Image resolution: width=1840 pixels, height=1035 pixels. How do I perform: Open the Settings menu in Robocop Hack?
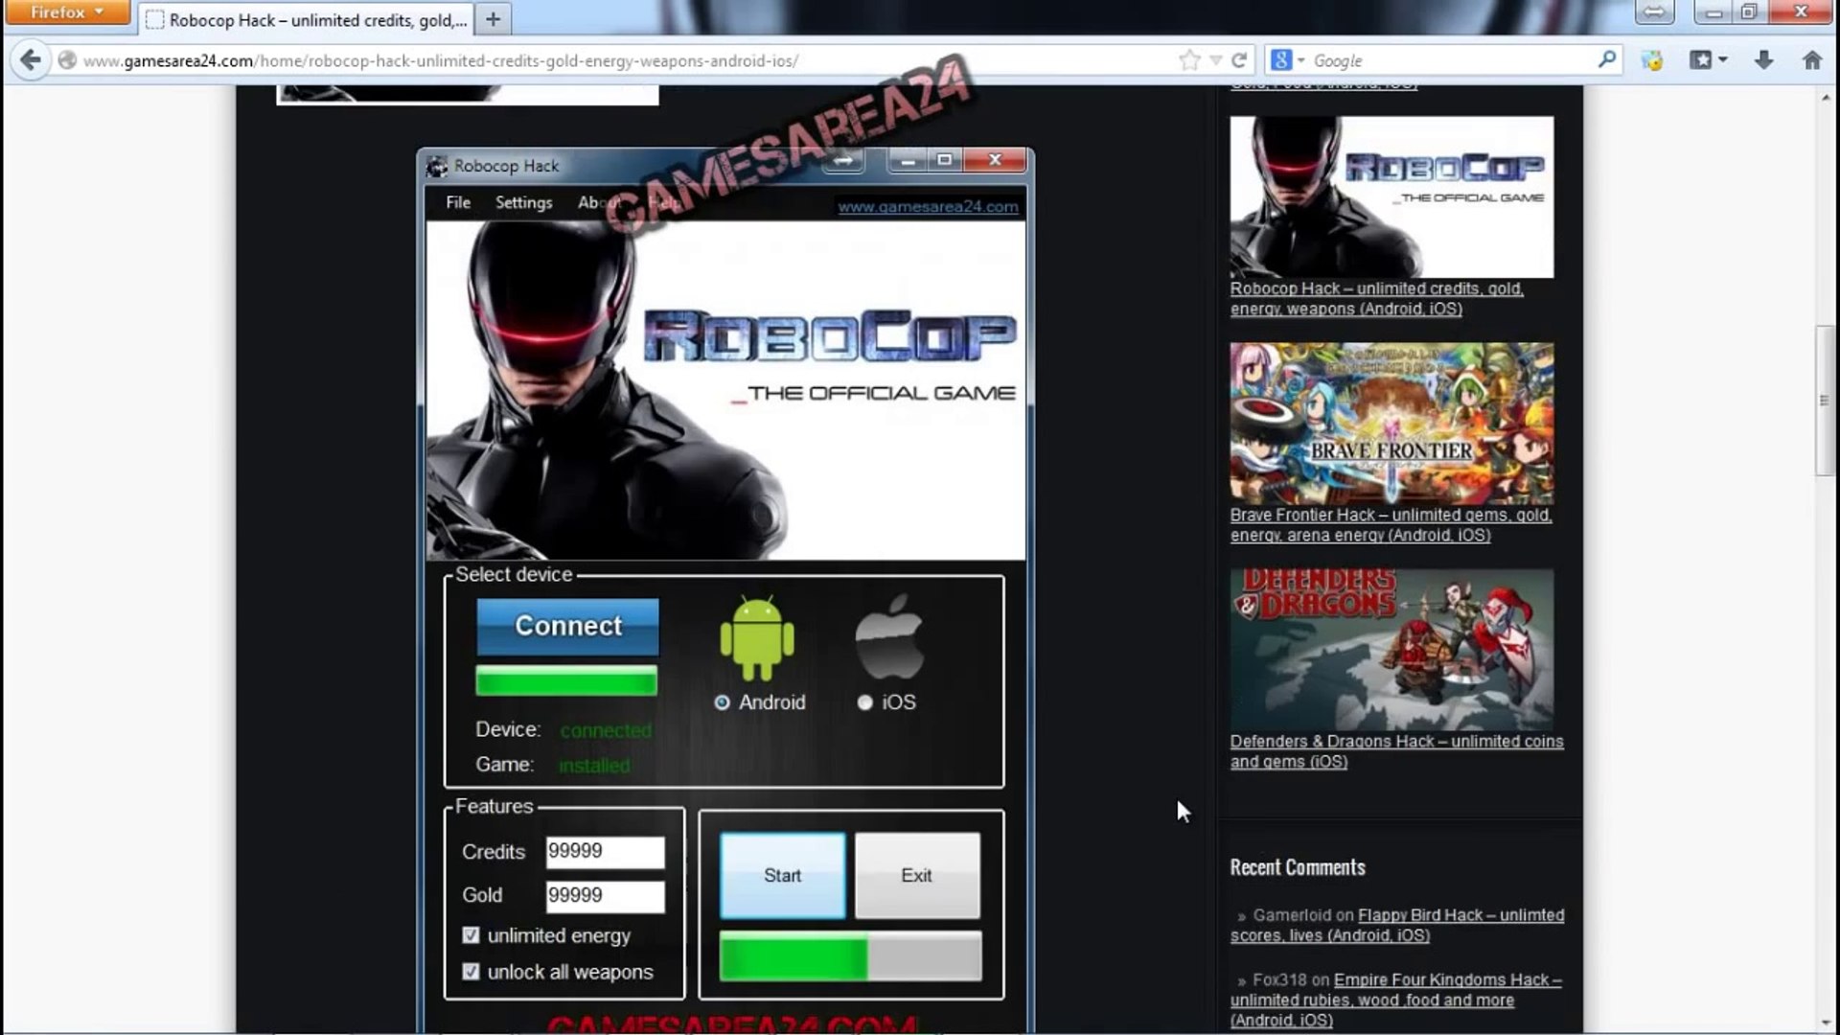tap(523, 202)
